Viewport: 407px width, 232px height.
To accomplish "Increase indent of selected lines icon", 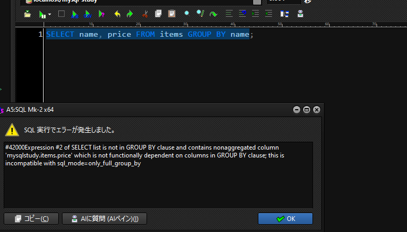I will coord(255,14).
